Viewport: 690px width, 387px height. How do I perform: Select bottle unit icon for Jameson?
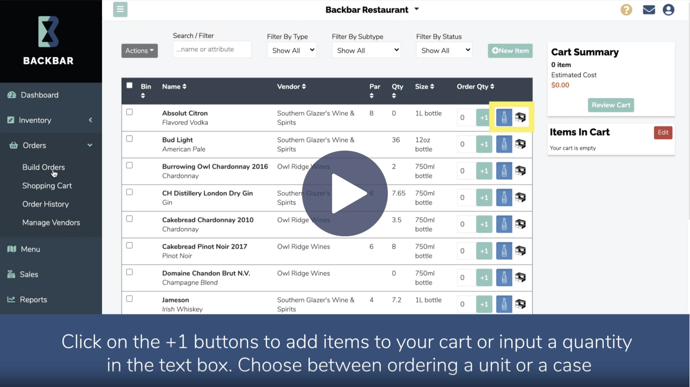click(504, 304)
